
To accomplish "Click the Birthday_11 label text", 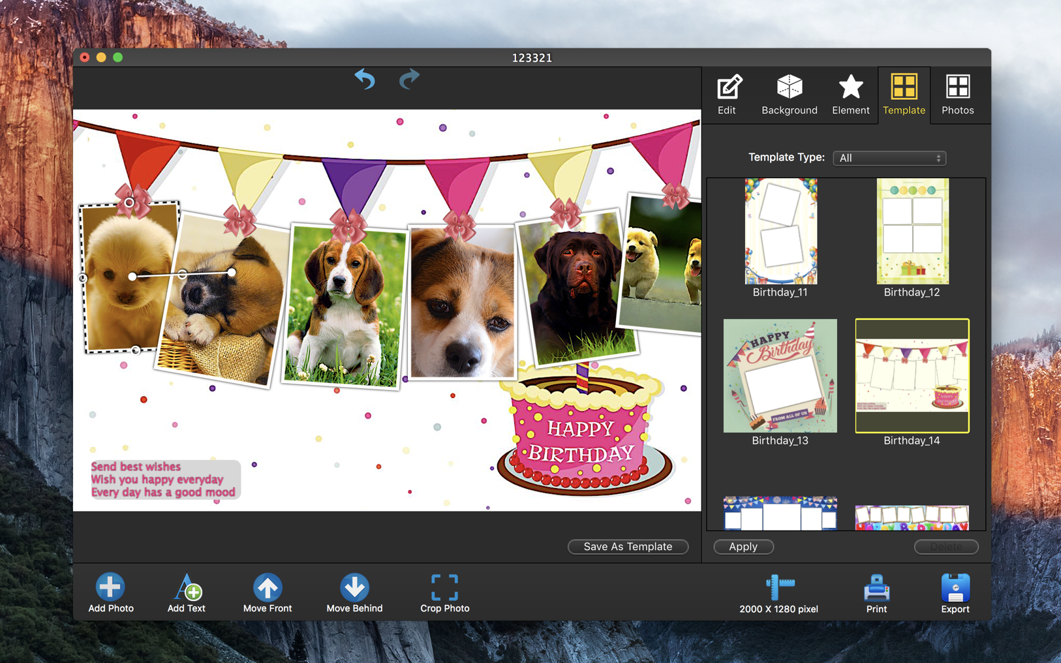I will [x=780, y=292].
